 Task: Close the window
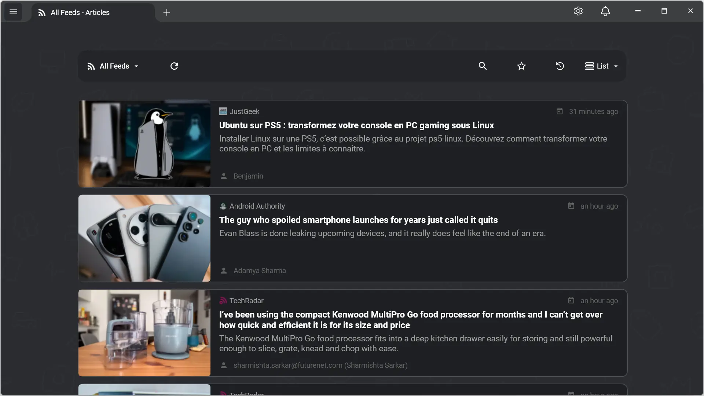(x=690, y=11)
